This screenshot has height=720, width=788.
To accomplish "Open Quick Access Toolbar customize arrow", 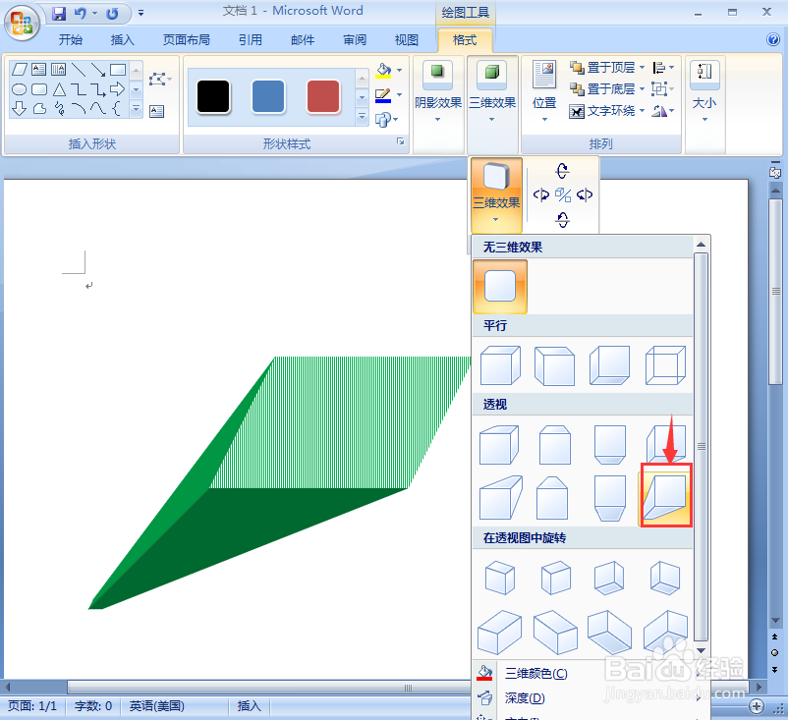I will [141, 13].
